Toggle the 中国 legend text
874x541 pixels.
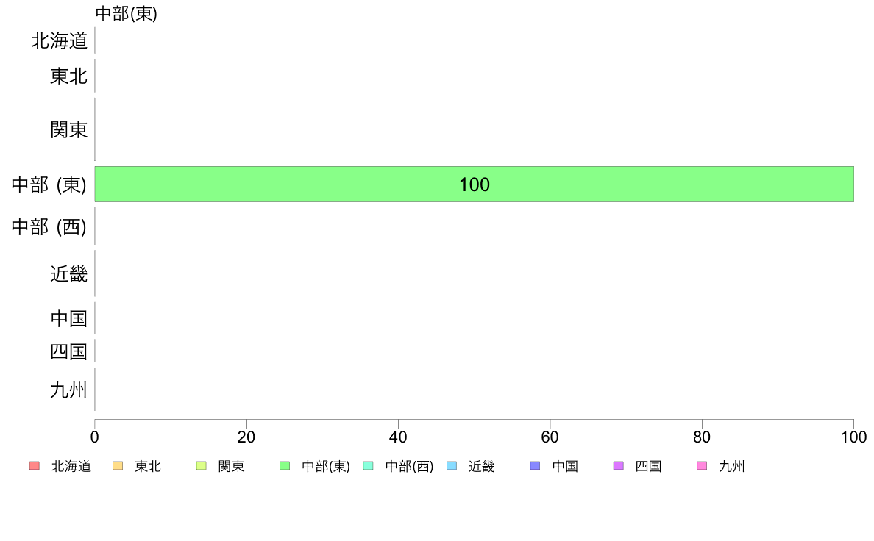coord(565,466)
